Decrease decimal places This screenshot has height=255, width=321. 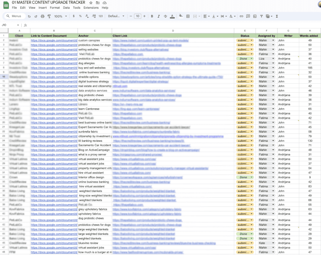(x=87, y=16)
